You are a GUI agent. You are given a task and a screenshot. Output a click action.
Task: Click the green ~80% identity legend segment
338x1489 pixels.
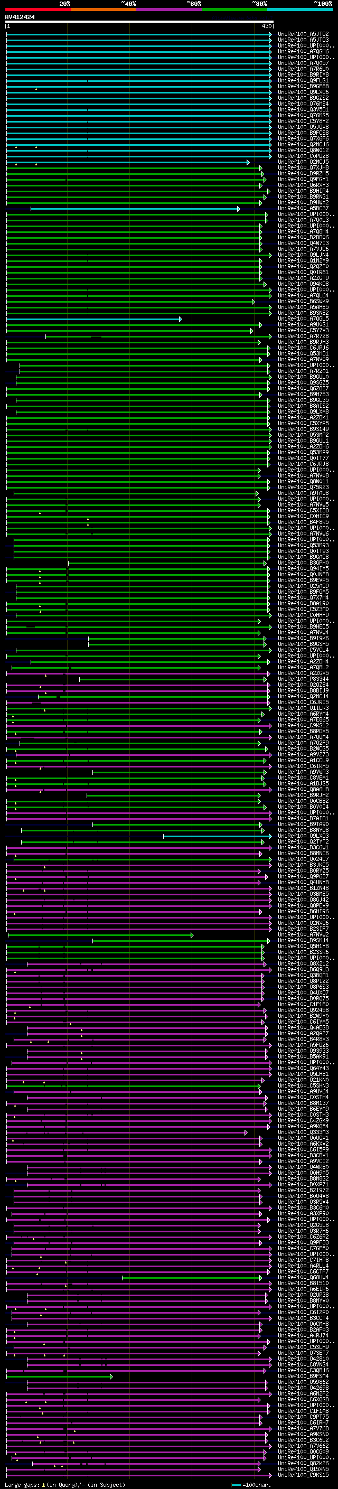(234, 10)
